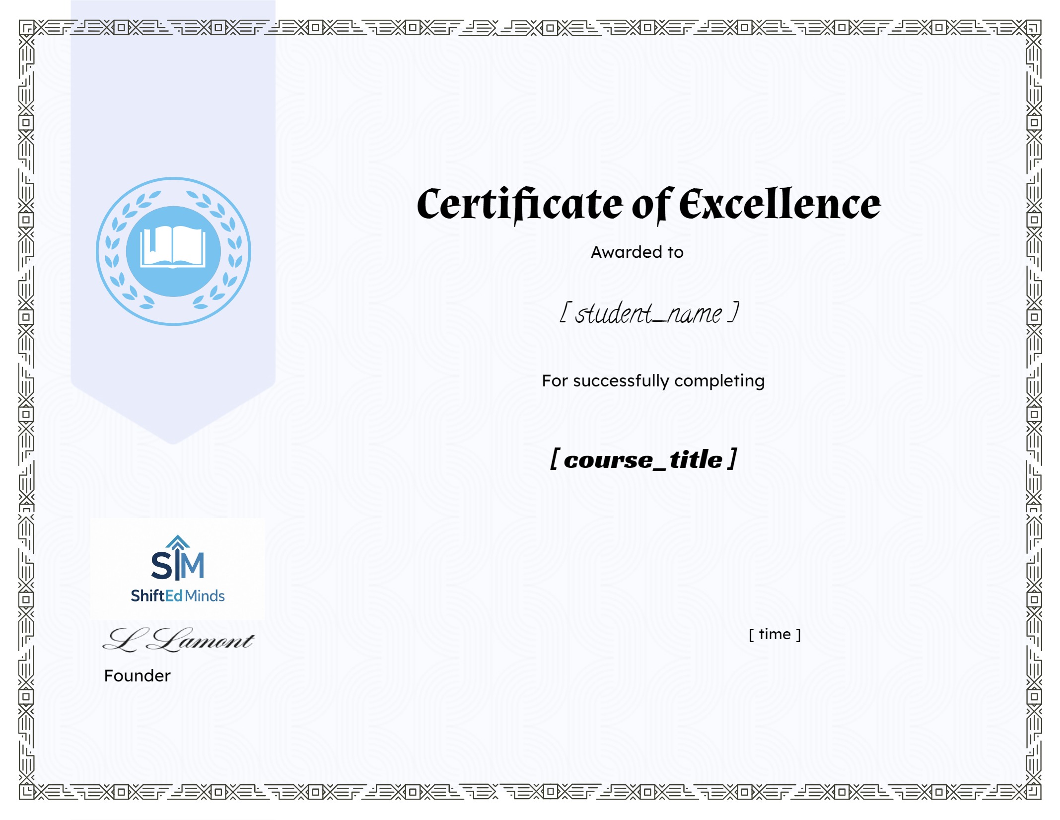The width and height of the screenshot is (1060, 820).
Task: Click the pointed tip of lavender ribbon
Action: [173, 437]
